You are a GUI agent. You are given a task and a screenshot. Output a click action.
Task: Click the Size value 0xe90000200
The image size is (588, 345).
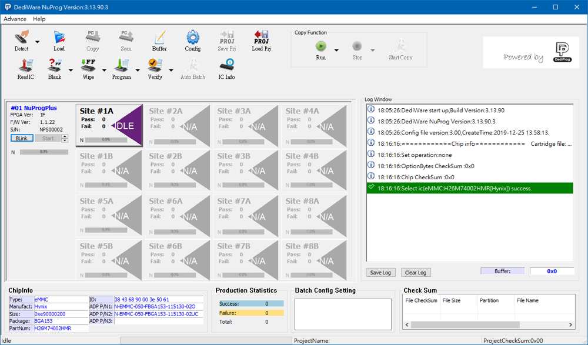click(x=61, y=314)
